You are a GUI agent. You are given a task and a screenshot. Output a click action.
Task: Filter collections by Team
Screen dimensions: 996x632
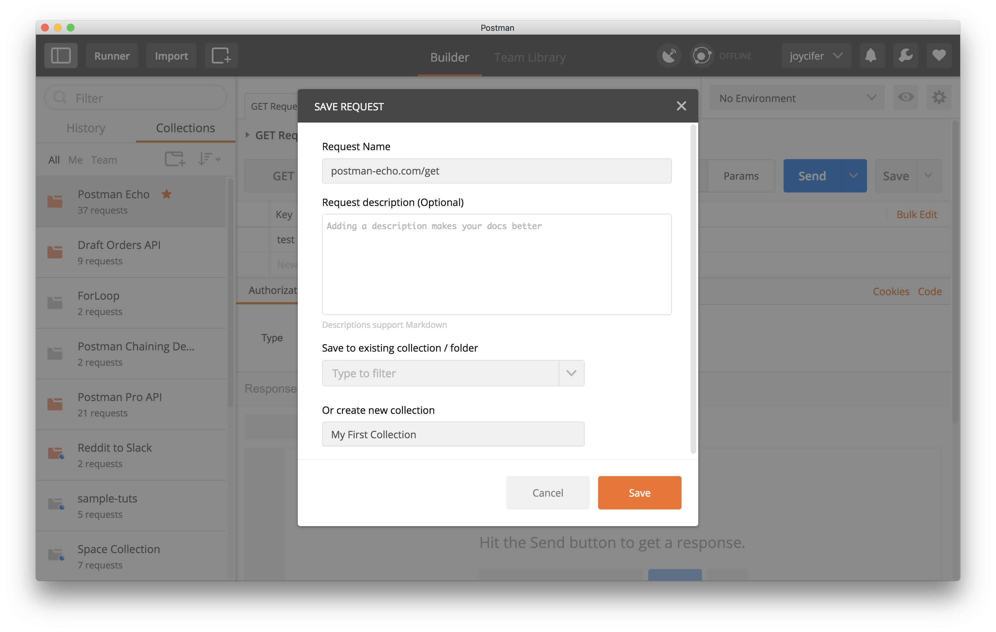pyautogui.click(x=104, y=160)
